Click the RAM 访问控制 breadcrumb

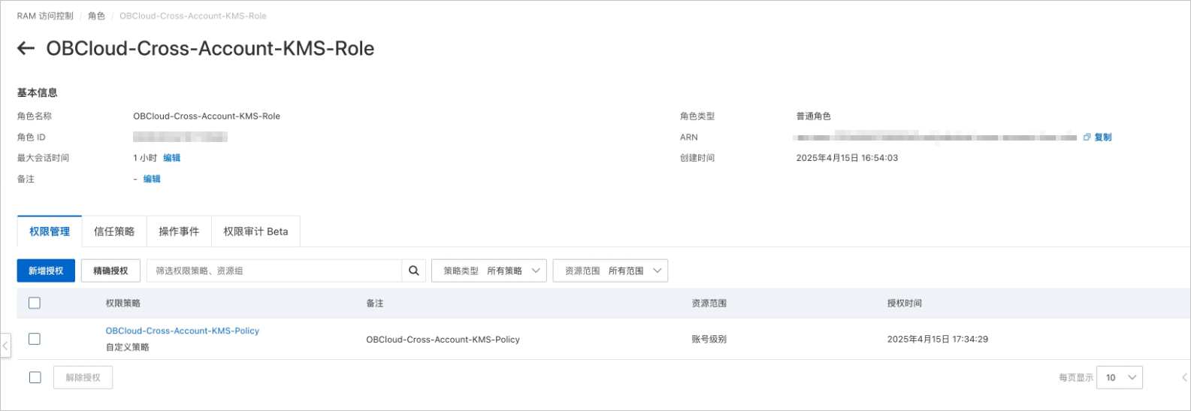(45, 16)
